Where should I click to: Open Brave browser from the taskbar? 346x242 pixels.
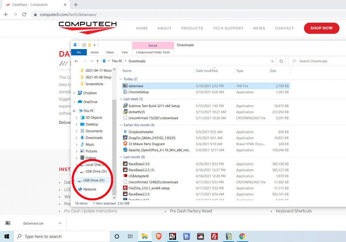tap(158, 237)
